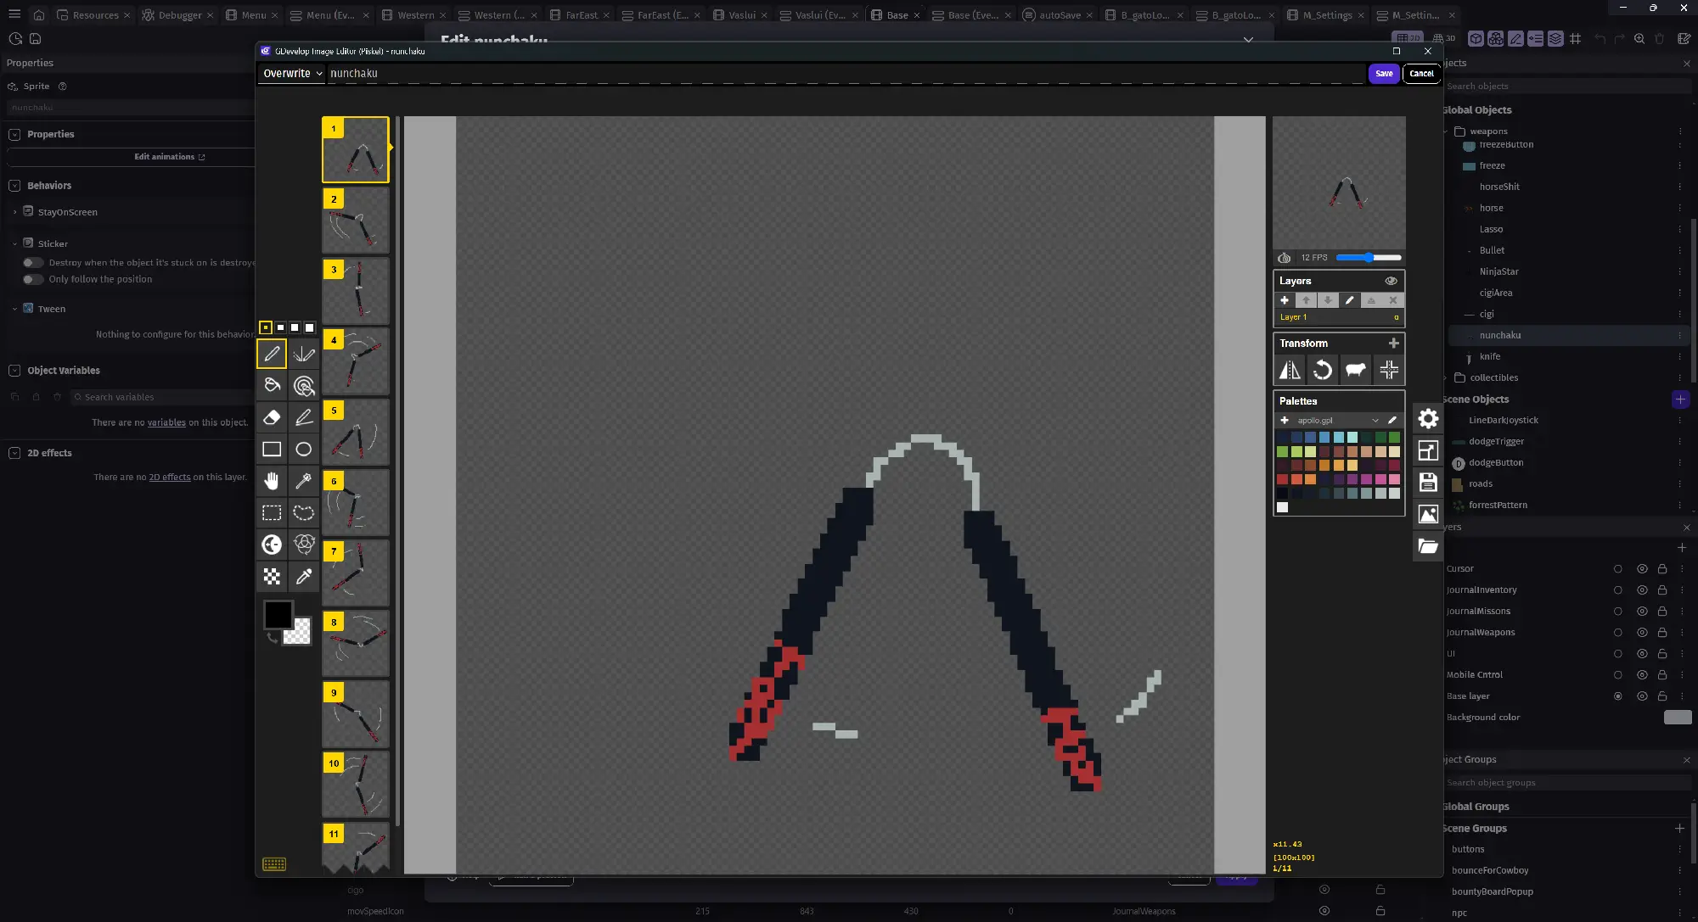Screen dimensions: 1698x922
Task: Select the Vertical mirror pen tool
Action: pyautogui.click(x=304, y=354)
